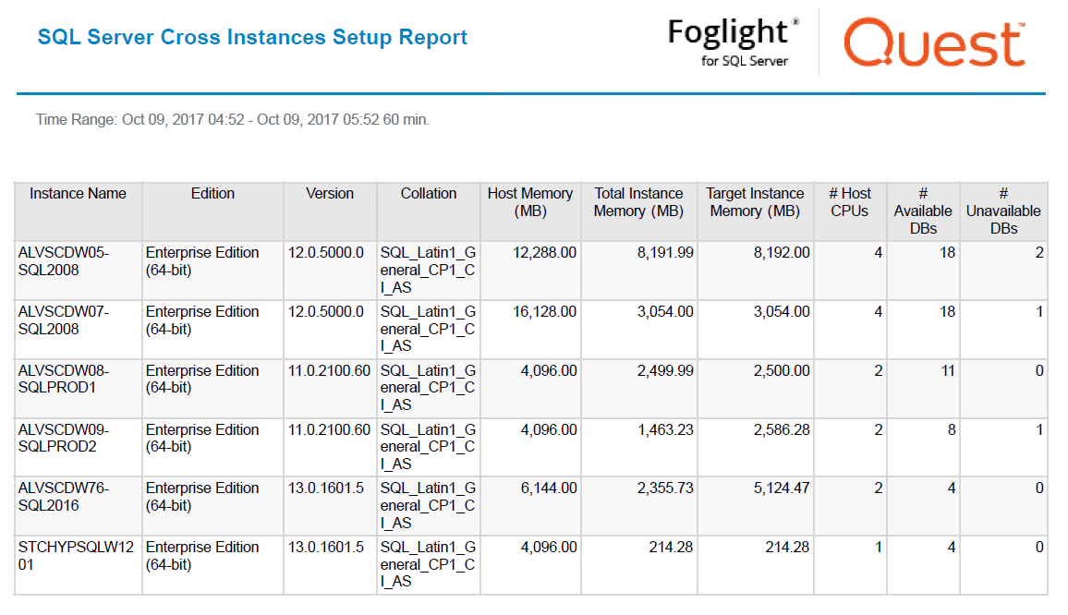Click the # Unavailable DBs column header
1068x615 pixels.
pyautogui.click(x=1002, y=211)
